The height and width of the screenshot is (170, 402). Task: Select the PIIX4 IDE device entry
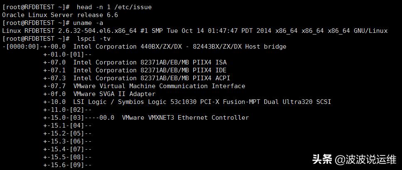tap(150, 70)
